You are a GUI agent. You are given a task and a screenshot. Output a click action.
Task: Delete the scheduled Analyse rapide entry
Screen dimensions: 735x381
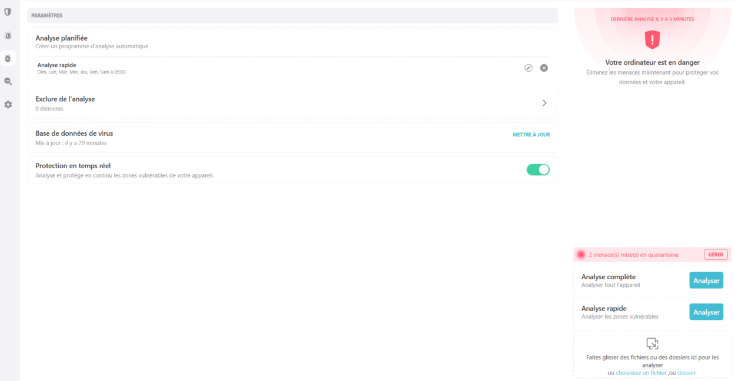point(544,68)
